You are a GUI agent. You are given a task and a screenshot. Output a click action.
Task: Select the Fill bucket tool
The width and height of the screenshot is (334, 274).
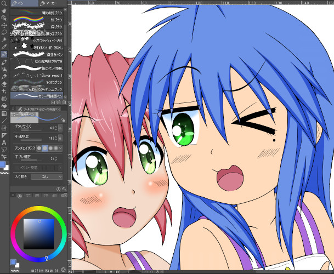point(4,106)
